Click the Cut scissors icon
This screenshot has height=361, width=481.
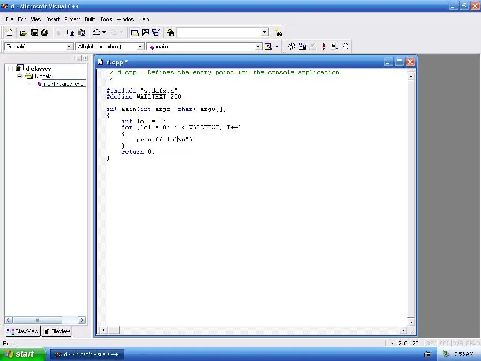59,32
